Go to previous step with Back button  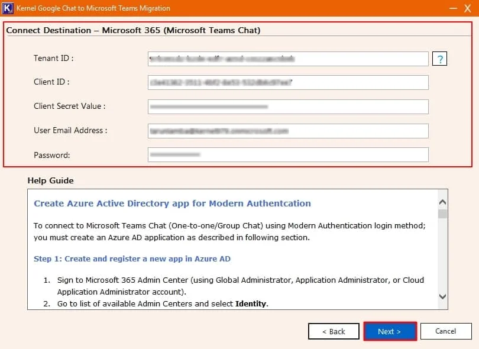tap(334, 331)
